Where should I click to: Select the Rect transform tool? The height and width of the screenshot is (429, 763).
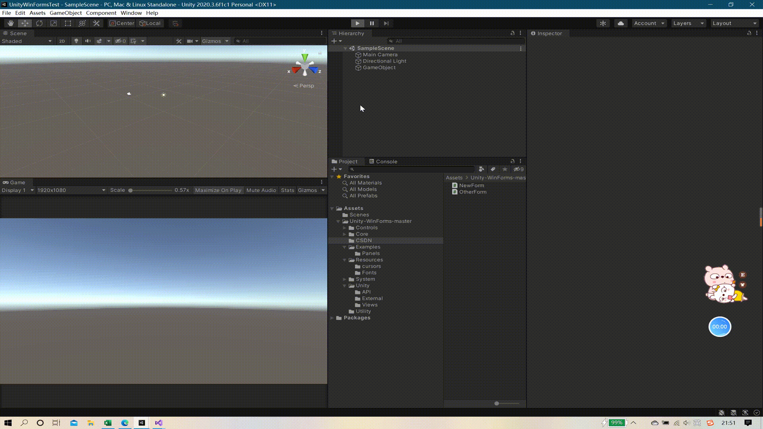click(68, 23)
